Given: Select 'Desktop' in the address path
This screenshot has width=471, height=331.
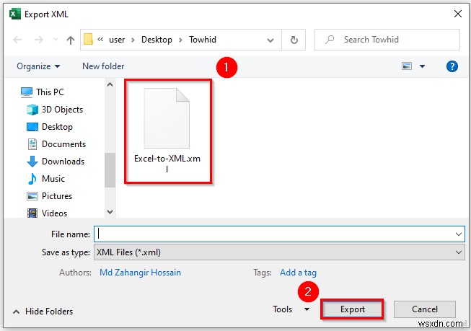Looking at the screenshot, I should coord(157,40).
